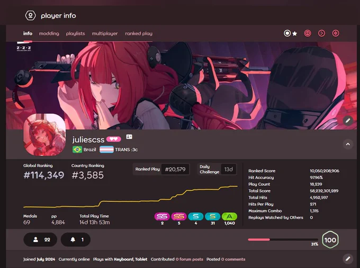360x268 pixels.
Task: Click the Currently online status text
Action: (74, 260)
